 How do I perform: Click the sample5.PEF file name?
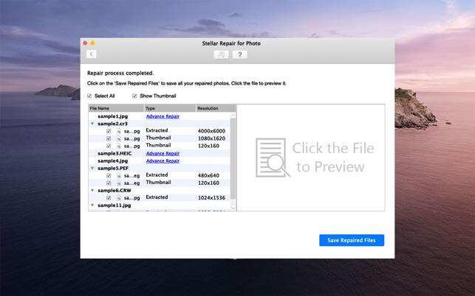click(113, 168)
